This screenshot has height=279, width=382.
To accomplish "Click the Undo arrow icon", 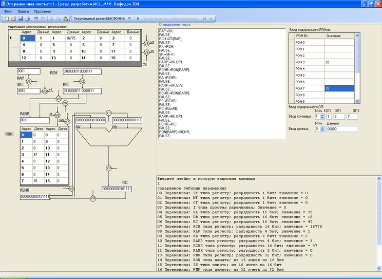I will (x=36, y=18).
